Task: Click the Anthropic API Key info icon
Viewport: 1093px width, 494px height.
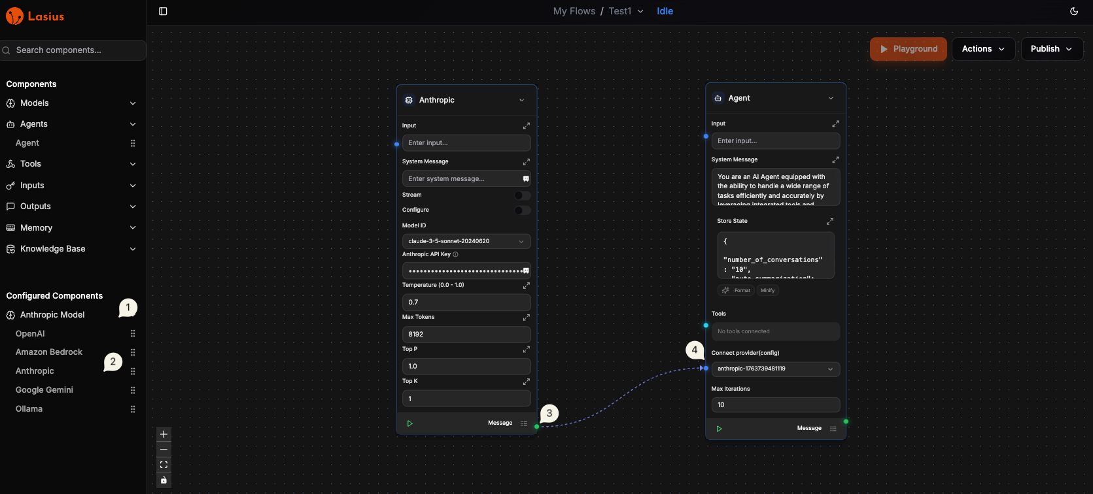Action: click(x=456, y=254)
